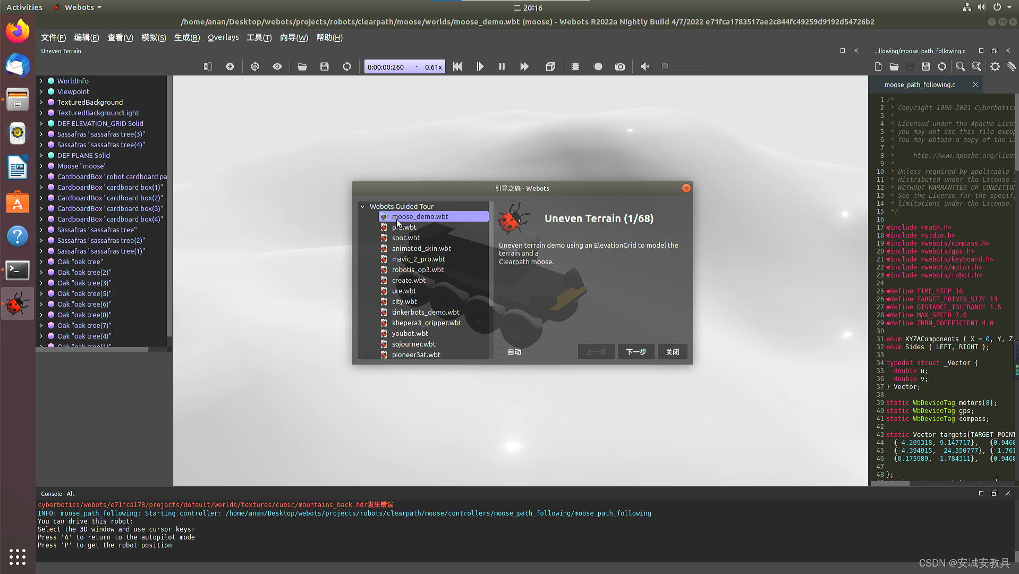The height and width of the screenshot is (574, 1019).
Task: Open the 编辑(E) menu
Action: [87, 38]
